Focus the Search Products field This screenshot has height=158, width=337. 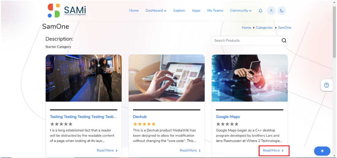[x=249, y=40]
